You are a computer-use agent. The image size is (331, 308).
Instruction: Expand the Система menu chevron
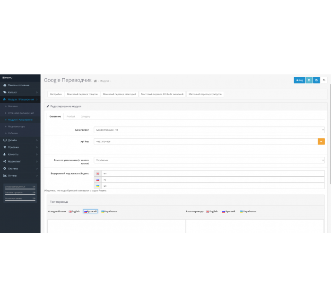pyautogui.click(x=37, y=169)
